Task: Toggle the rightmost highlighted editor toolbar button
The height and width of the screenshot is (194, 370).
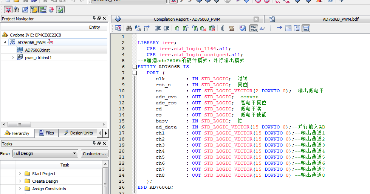Action: 306,28
